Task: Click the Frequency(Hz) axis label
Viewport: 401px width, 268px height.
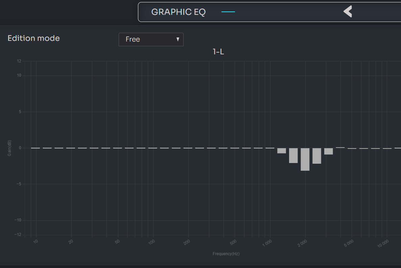Action: click(x=226, y=254)
